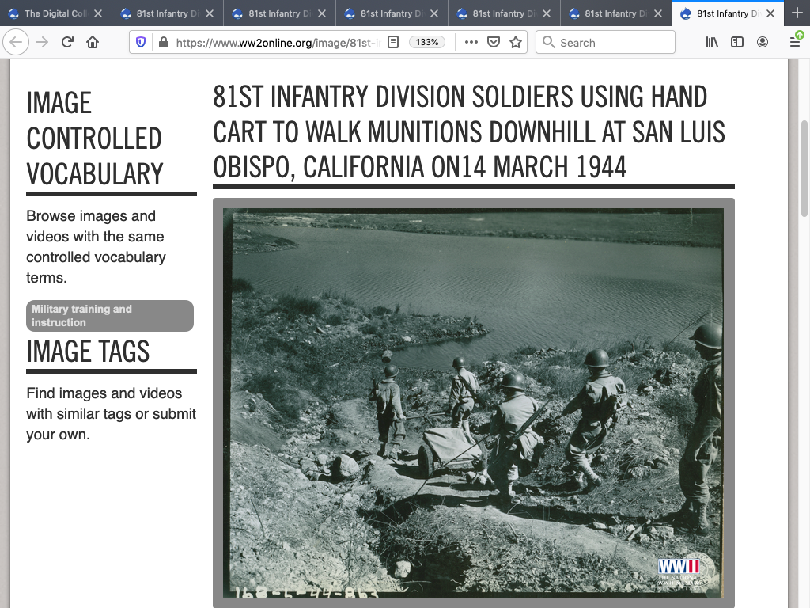
Task: Open the Library history and bookmarks menu
Action: tap(712, 43)
